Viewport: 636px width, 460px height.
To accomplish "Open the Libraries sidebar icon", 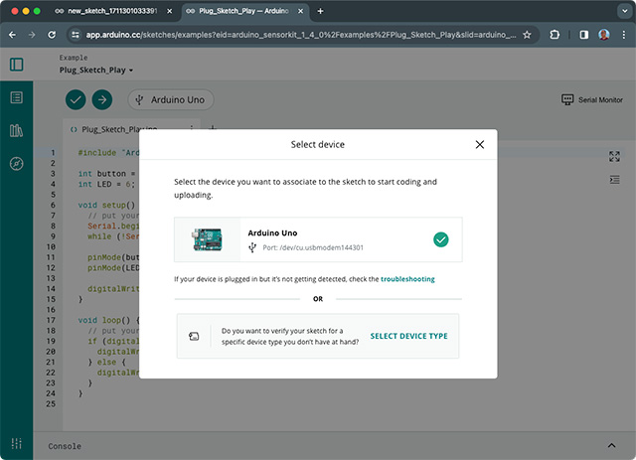I will (x=16, y=130).
